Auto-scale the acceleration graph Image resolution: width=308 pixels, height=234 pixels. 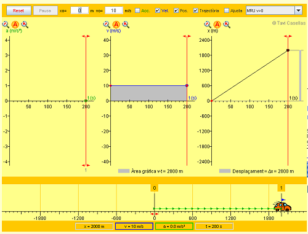pos(15,25)
